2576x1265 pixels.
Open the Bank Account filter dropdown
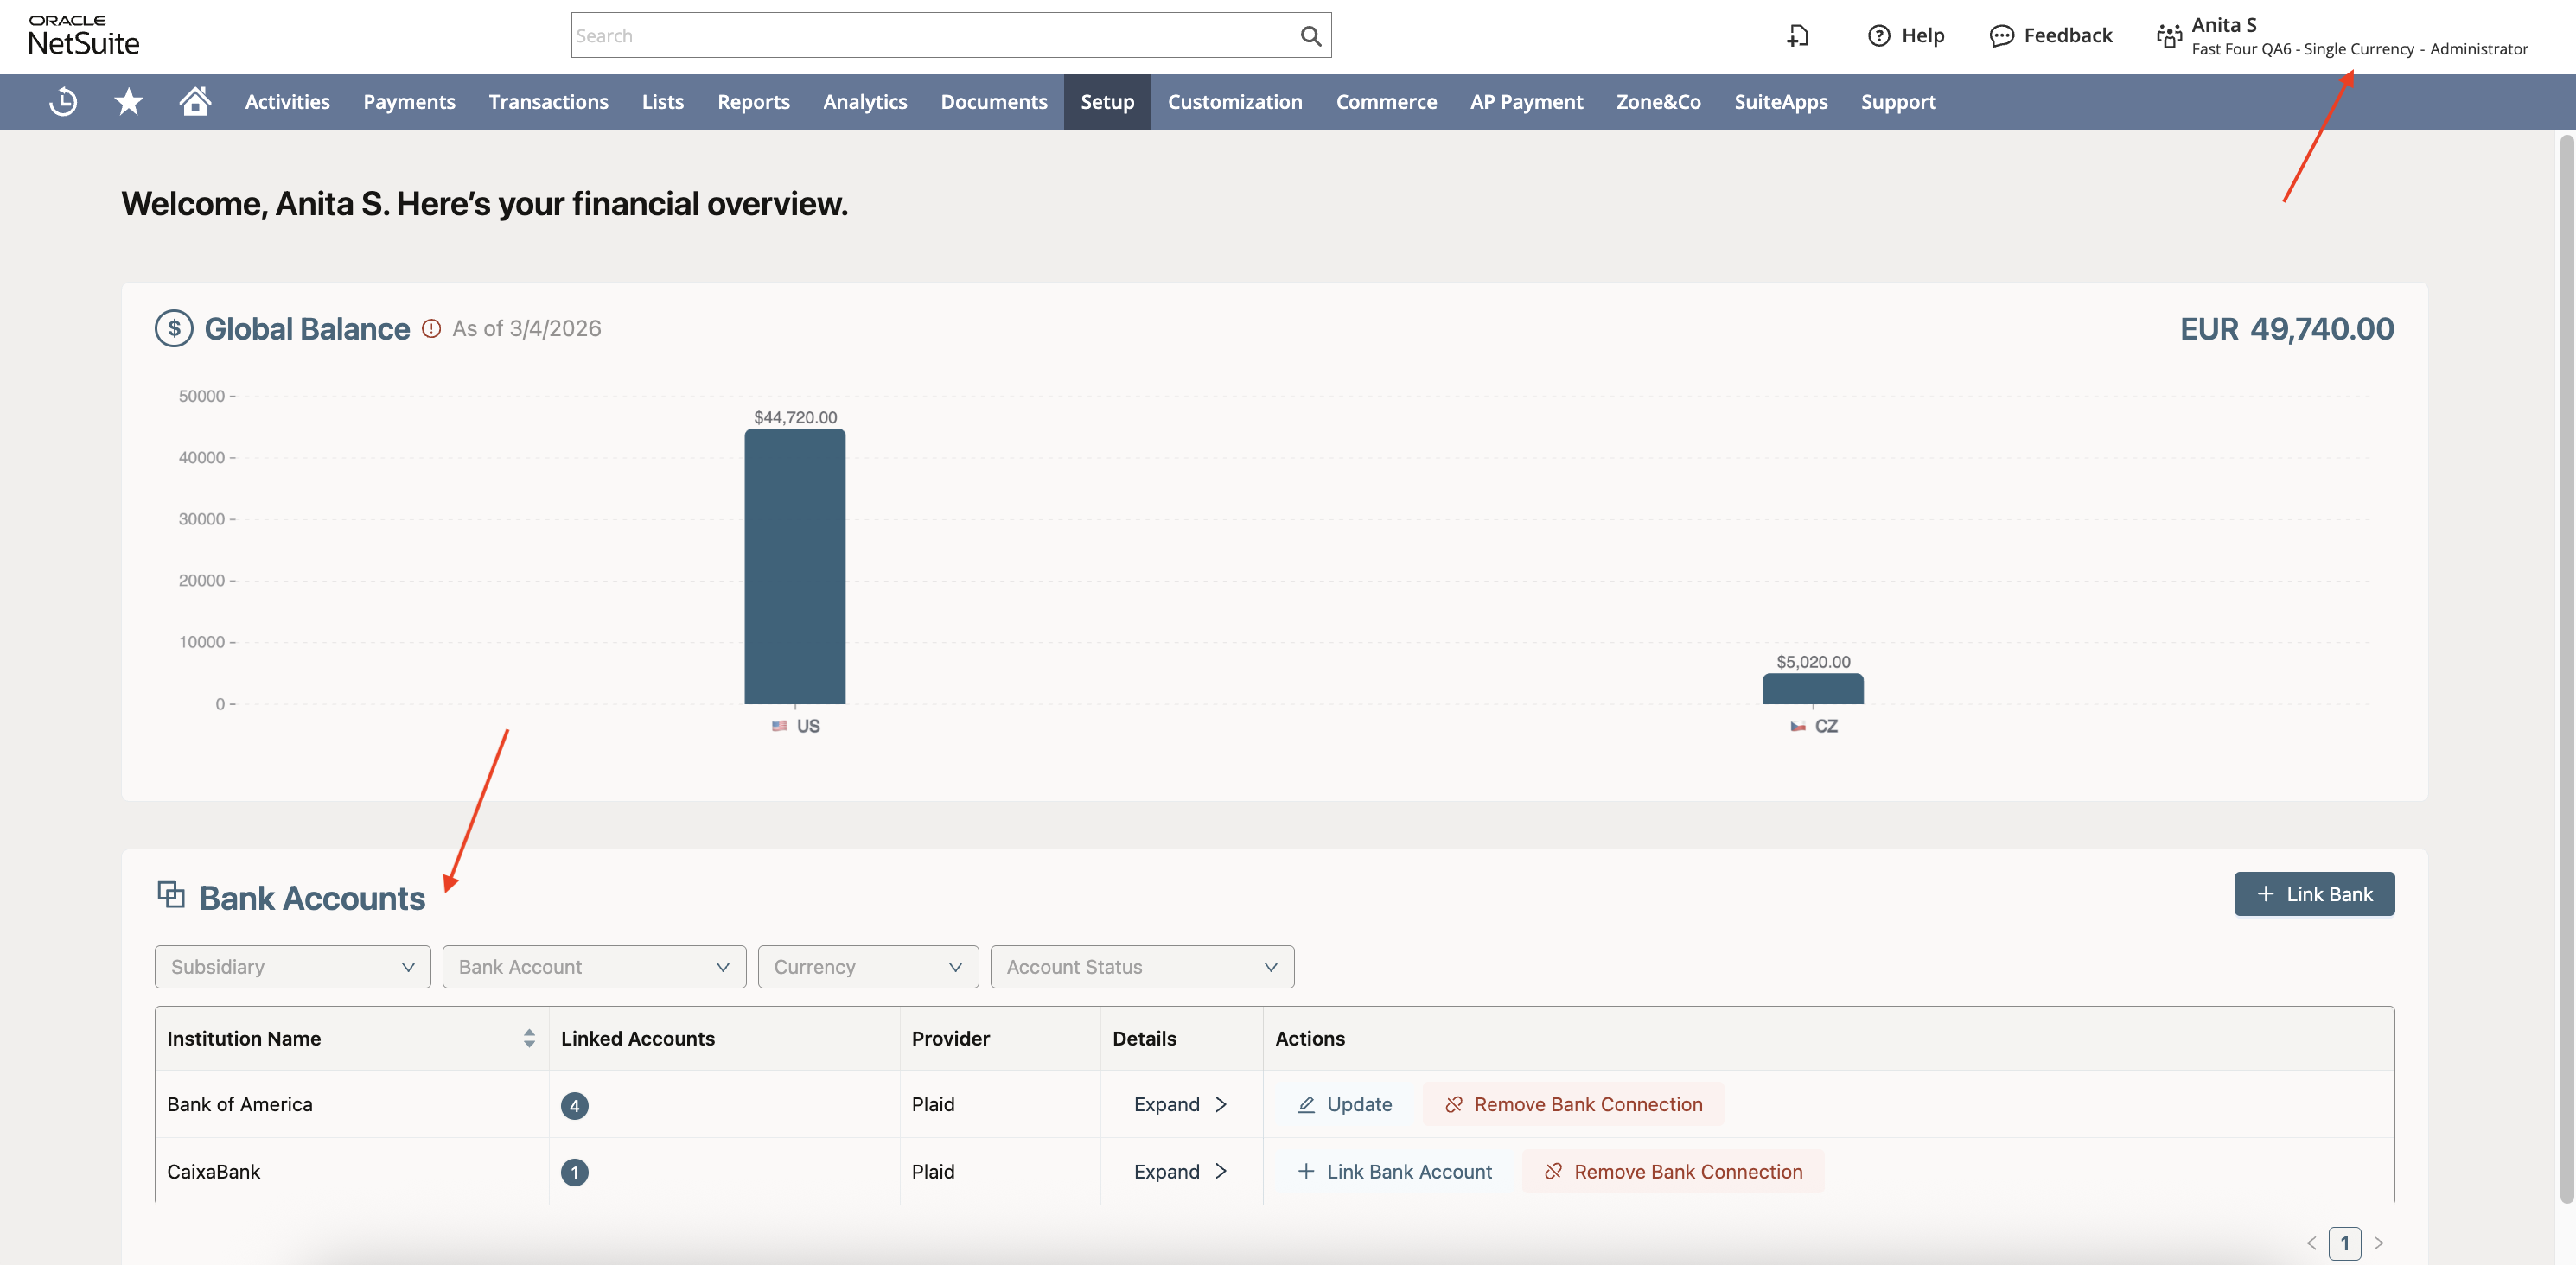coord(594,967)
